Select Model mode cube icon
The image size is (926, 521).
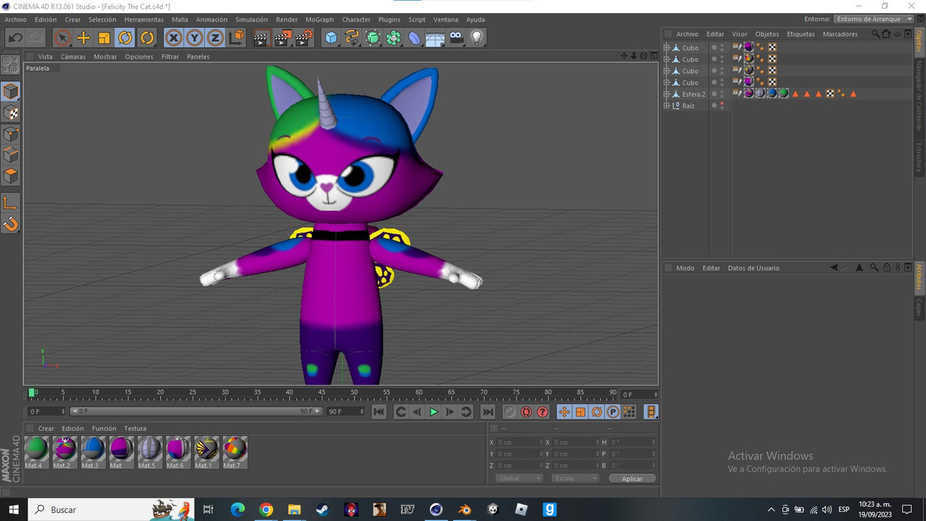10,91
